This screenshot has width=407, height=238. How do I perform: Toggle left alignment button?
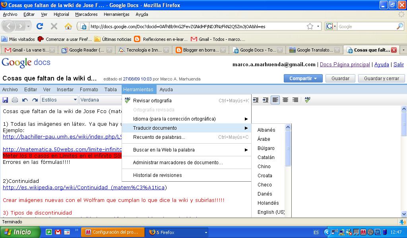click(x=275, y=100)
